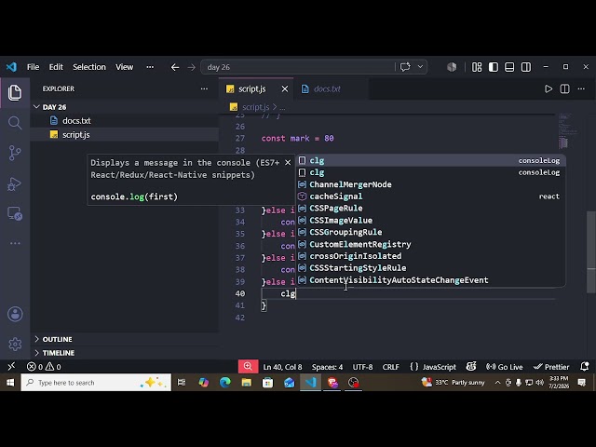Open the Explorer view in activity bar
This screenshot has width=596, height=447.
(15, 93)
